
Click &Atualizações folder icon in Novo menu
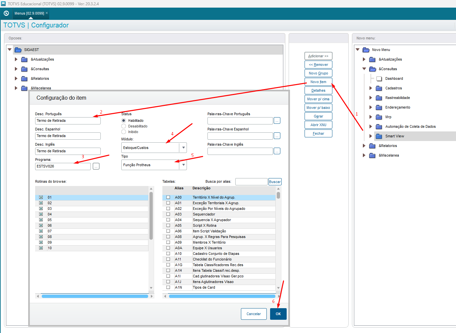coord(372,59)
